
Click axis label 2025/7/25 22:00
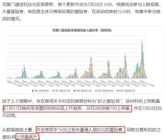[x=115, y=84]
